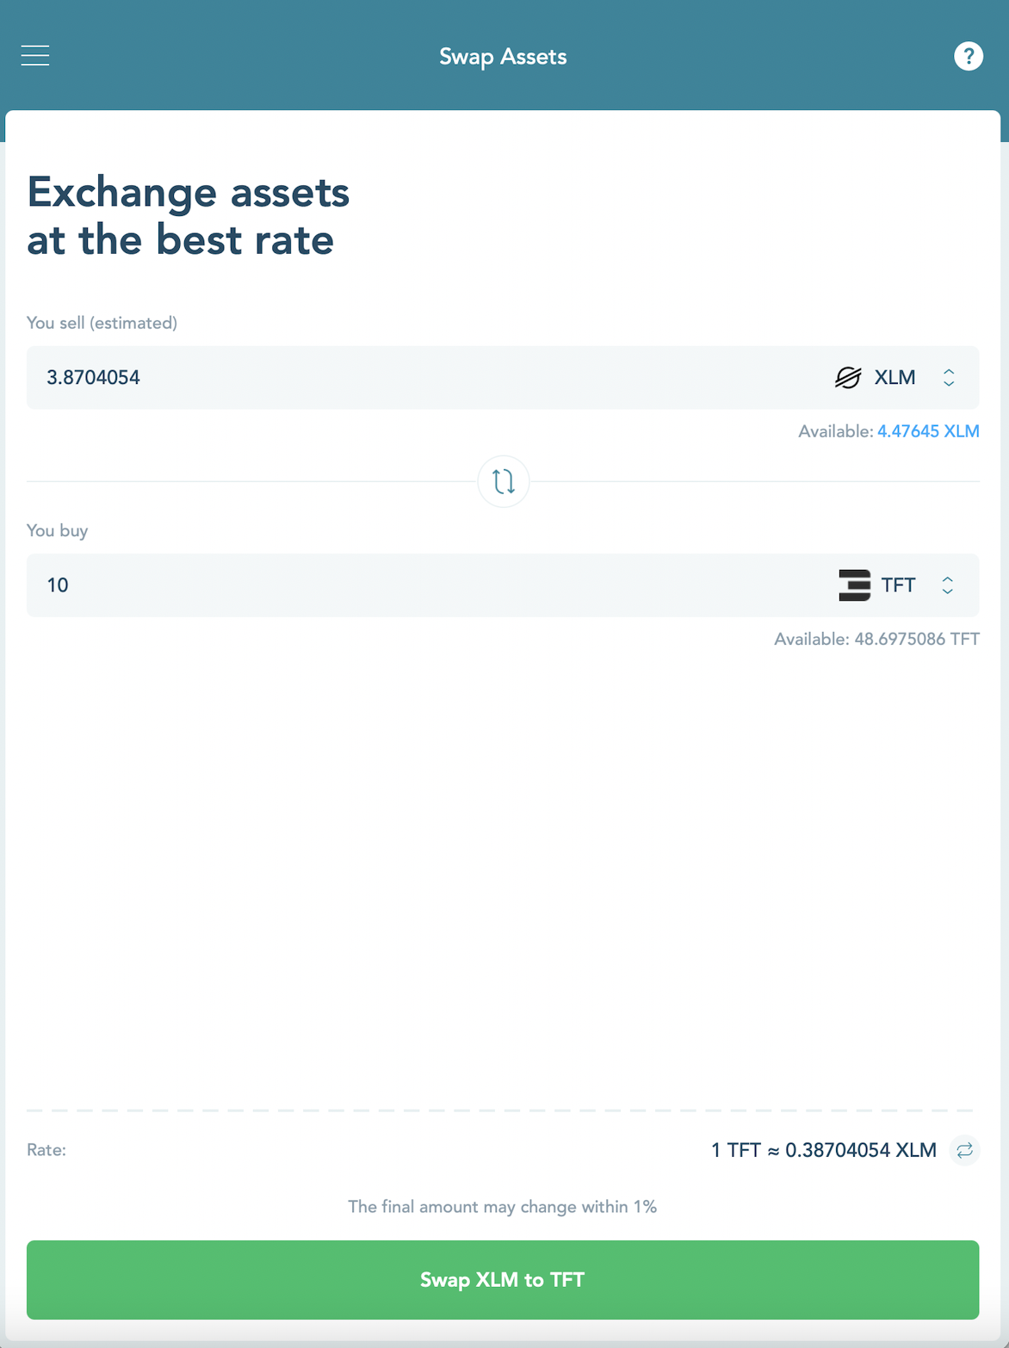The height and width of the screenshot is (1348, 1009).
Task: Click the 1 TFT ≈ 0.38704054 XLM rate text
Action: 823,1150
